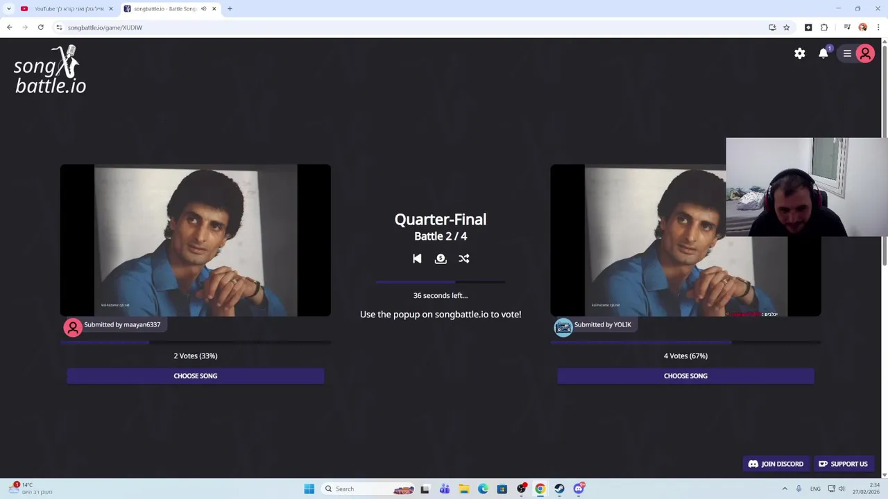Screen dimensions: 888x499
Task: Open Windows Start menu
Action: coord(309,489)
